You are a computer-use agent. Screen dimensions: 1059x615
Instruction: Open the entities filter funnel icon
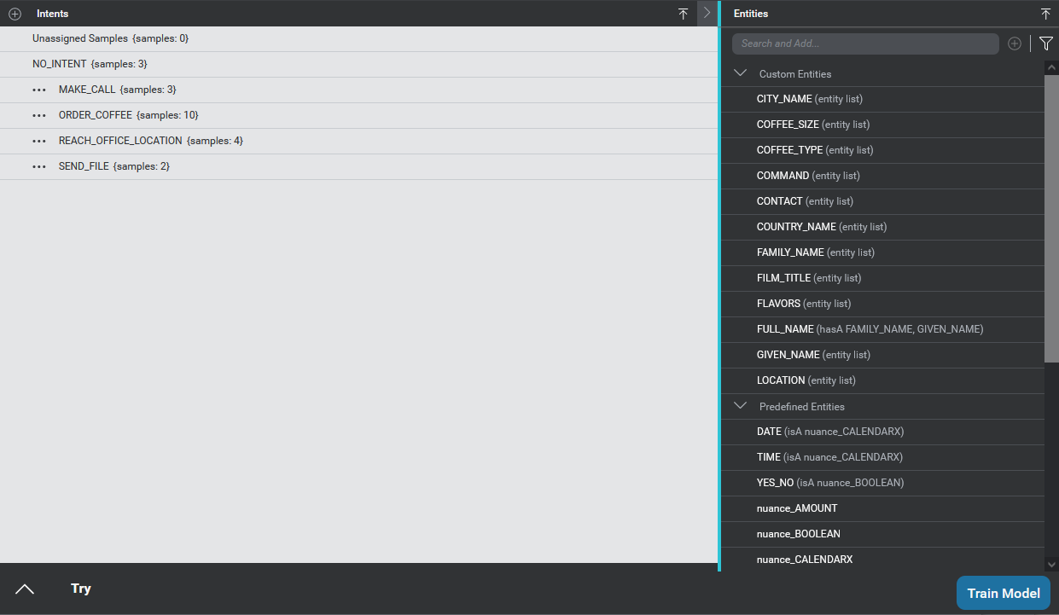click(1046, 44)
